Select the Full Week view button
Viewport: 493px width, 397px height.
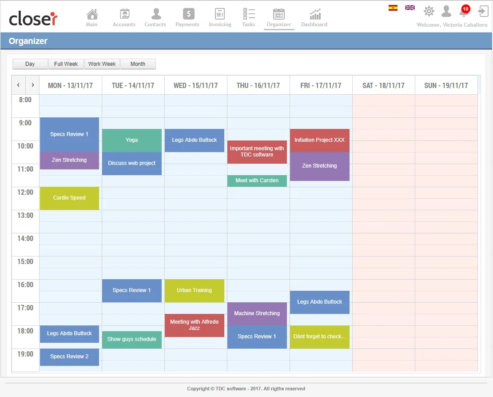click(x=66, y=64)
